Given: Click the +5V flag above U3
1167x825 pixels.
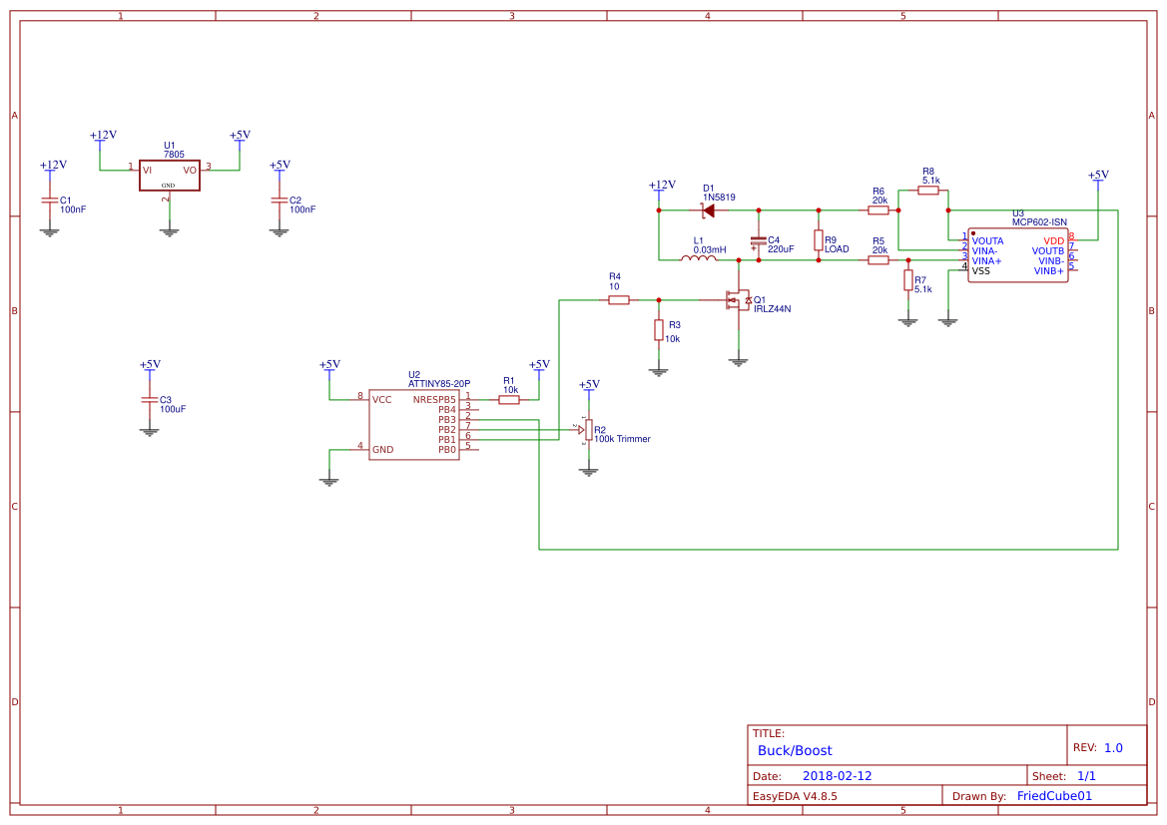Looking at the screenshot, I should click(x=1096, y=178).
